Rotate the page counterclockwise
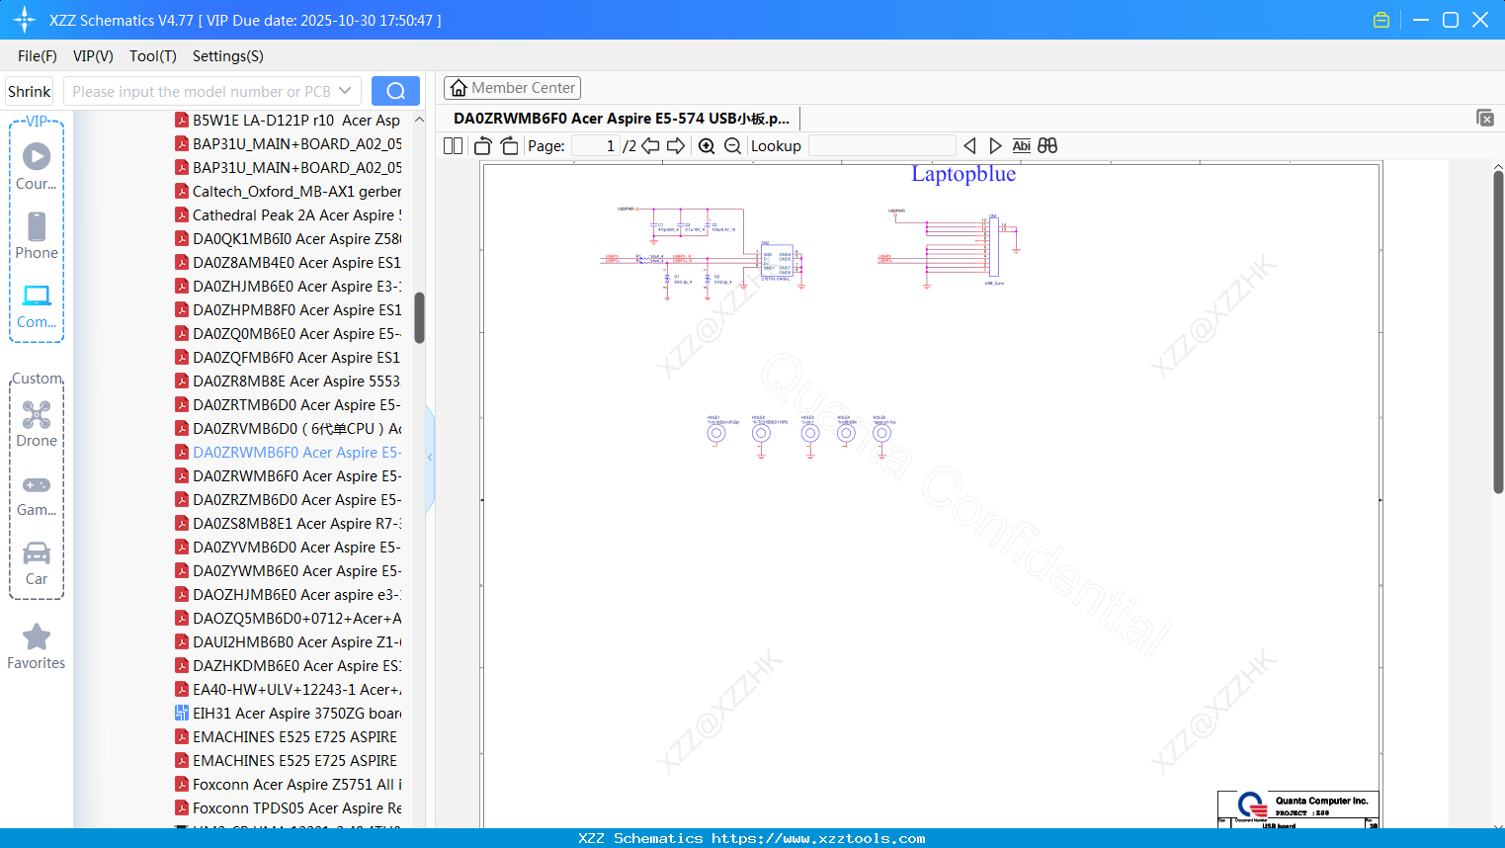Viewport: 1505px width, 848px height. click(482, 146)
